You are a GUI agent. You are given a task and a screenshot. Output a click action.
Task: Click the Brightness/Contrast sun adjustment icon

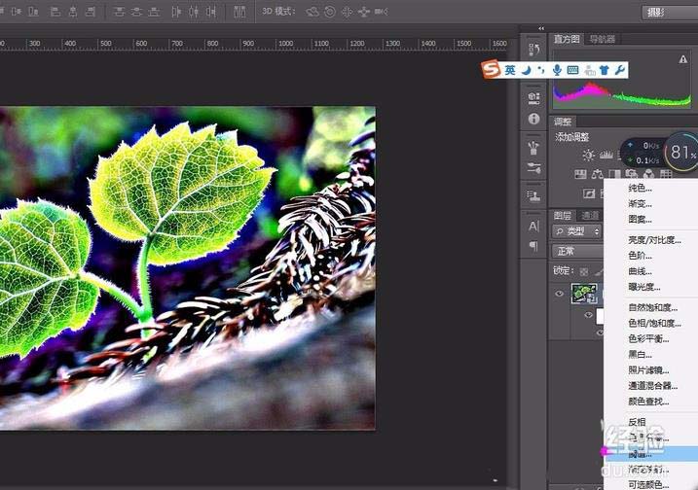(x=588, y=155)
